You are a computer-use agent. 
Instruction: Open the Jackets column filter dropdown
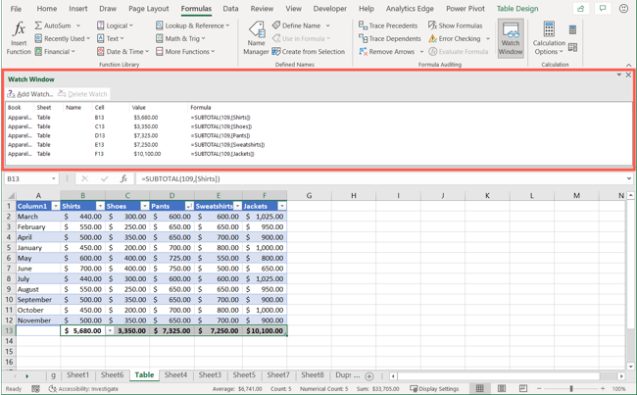(281, 207)
